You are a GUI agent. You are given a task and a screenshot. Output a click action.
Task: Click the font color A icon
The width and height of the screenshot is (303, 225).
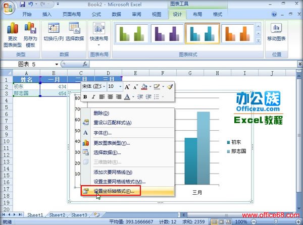coord(127,97)
